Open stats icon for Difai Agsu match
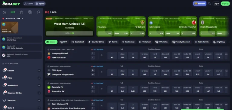Viewport: 232px width, 110px height. click(101, 72)
